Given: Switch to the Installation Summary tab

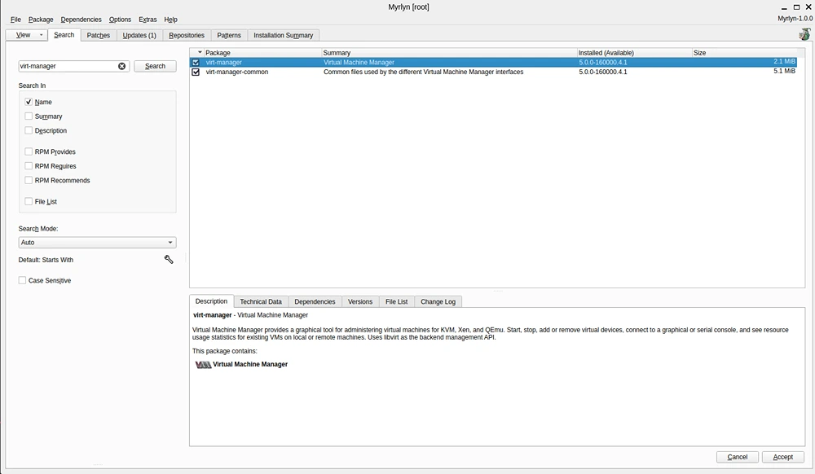Looking at the screenshot, I should pos(284,35).
